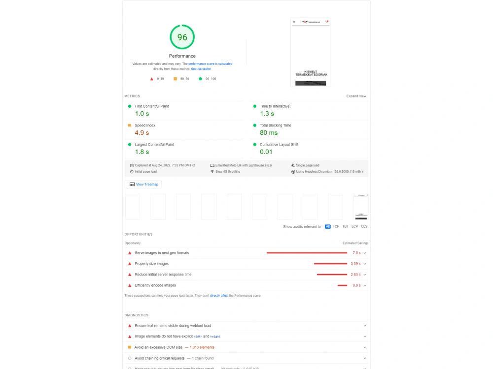Expand 'Ensure text remains visible' diagnostic chevron
Image resolution: width=493 pixels, height=369 pixels.
(365, 326)
